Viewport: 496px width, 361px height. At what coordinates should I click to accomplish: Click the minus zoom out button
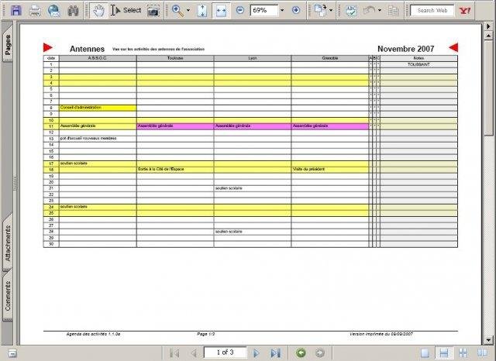pos(240,10)
